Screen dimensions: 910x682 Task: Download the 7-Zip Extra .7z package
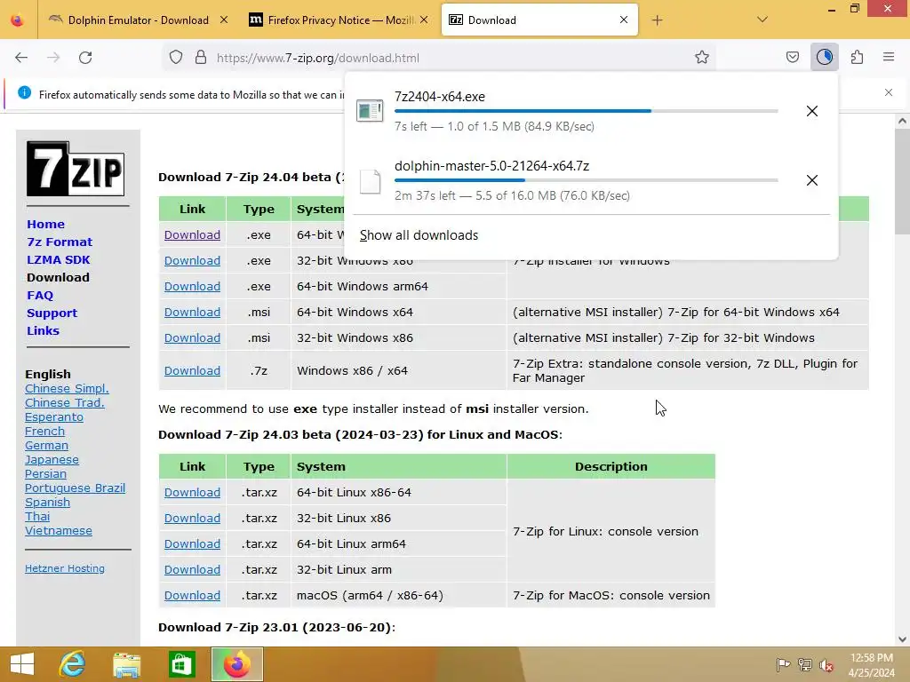pos(192,370)
